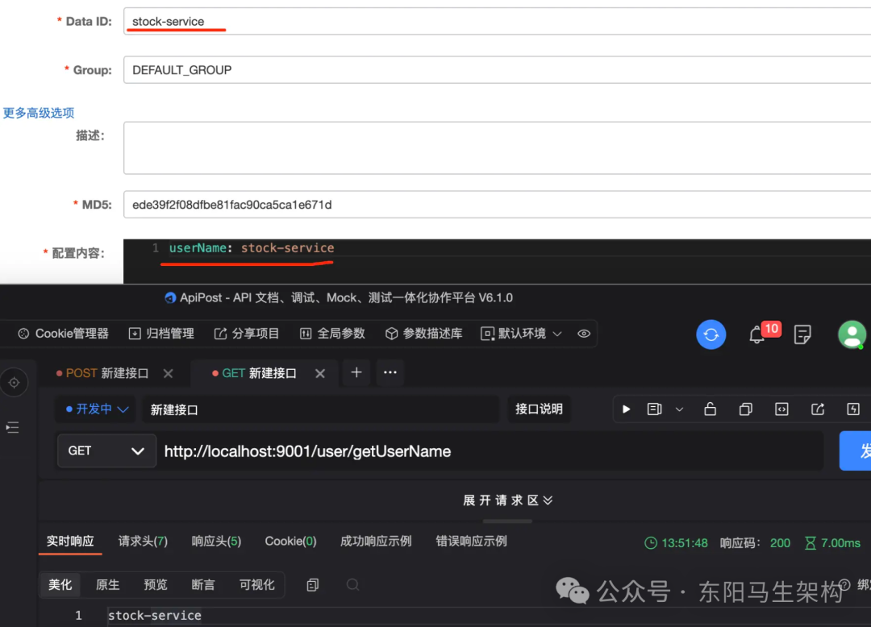Open 参数描述库 parameter description library

point(423,334)
